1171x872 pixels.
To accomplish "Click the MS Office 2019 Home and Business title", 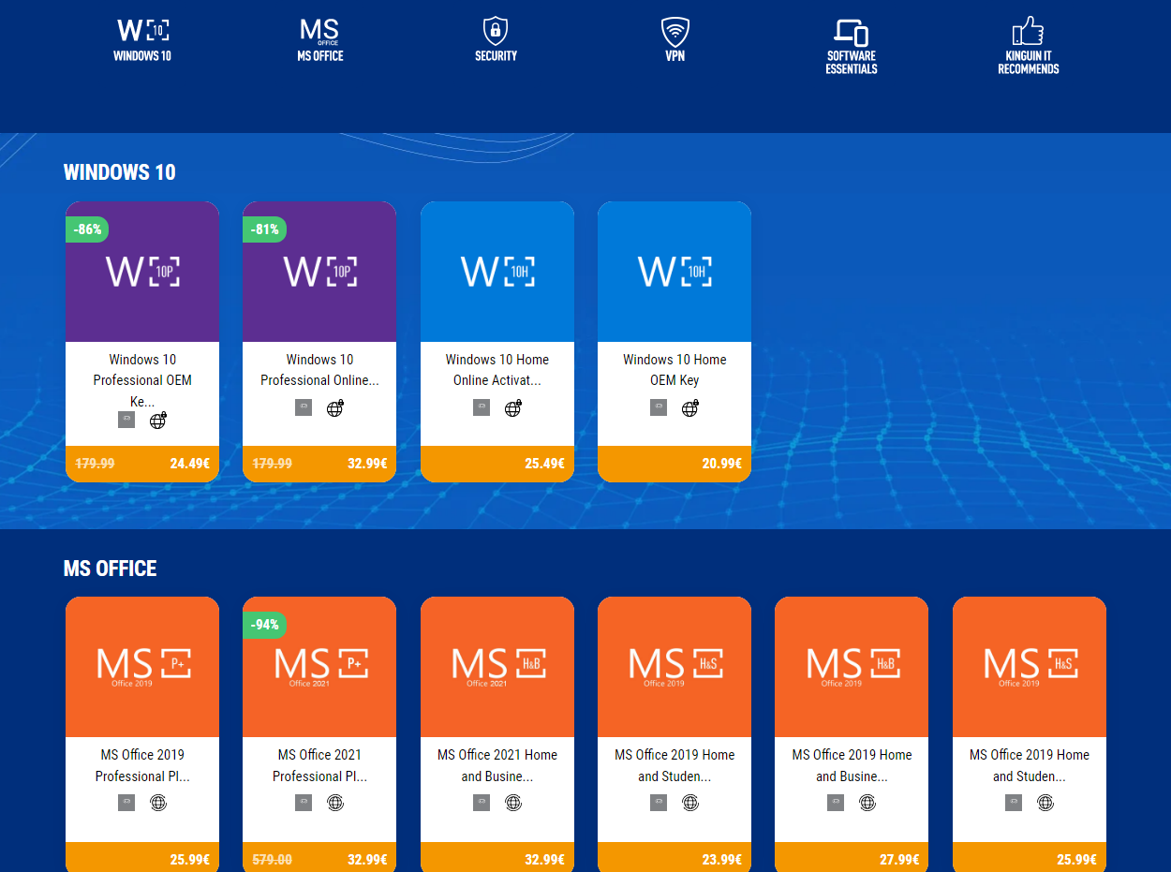I will [852, 765].
